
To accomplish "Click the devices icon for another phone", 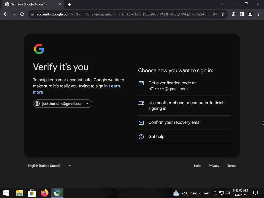I will 141,103.
